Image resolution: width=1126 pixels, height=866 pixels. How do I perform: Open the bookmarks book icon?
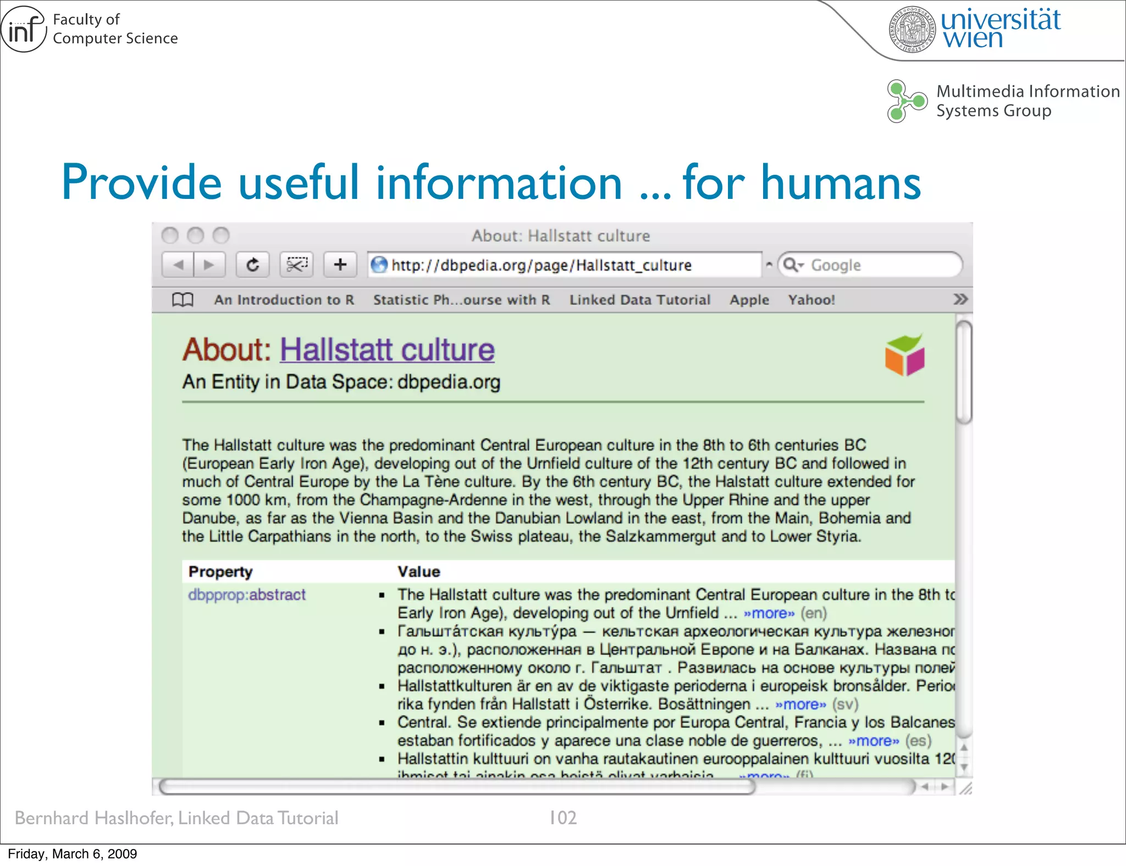click(x=183, y=299)
